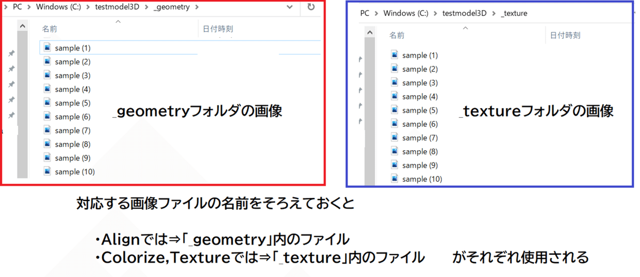Select file name sample (10) in _texture window
This screenshot has width=640, height=277.
[x=422, y=179]
